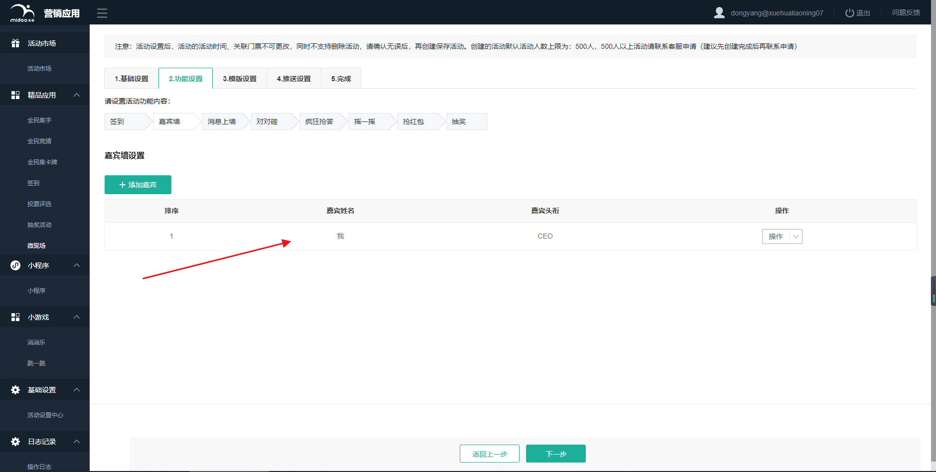Click the 嘉宾姓名 column header

click(340, 211)
